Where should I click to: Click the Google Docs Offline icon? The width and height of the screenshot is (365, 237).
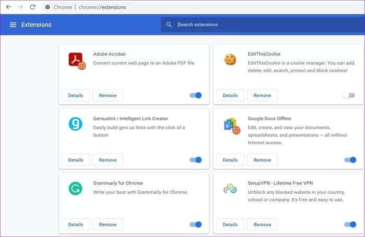[232, 126]
